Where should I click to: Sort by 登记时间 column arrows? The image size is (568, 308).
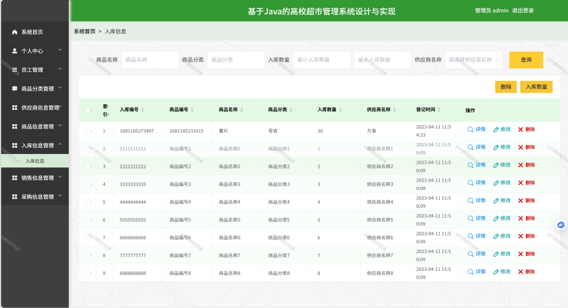[439, 110]
